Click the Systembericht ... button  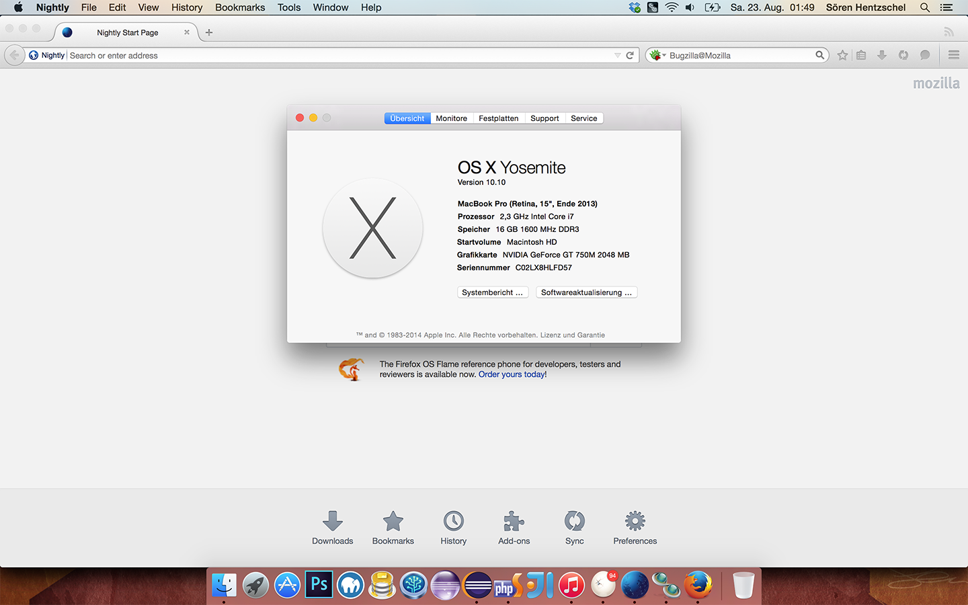493,292
